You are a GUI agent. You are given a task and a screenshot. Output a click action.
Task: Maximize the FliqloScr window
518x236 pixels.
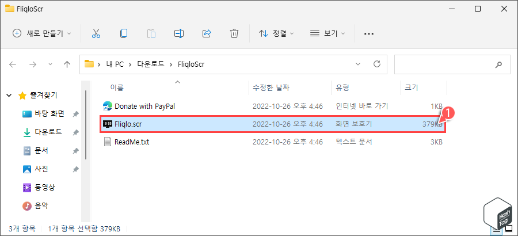[x=477, y=9]
